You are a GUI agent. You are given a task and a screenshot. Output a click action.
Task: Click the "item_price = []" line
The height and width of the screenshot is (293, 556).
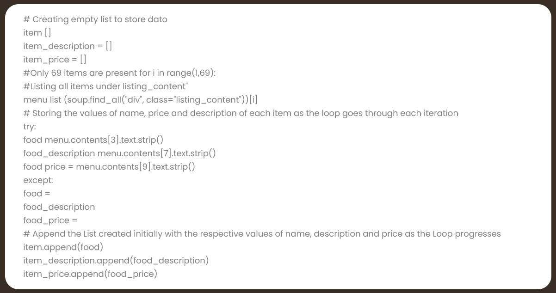pos(55,60)
